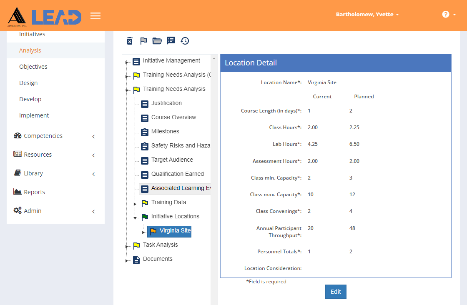Open the Documents tree item

pyautogui.click(x=158, y=259)
